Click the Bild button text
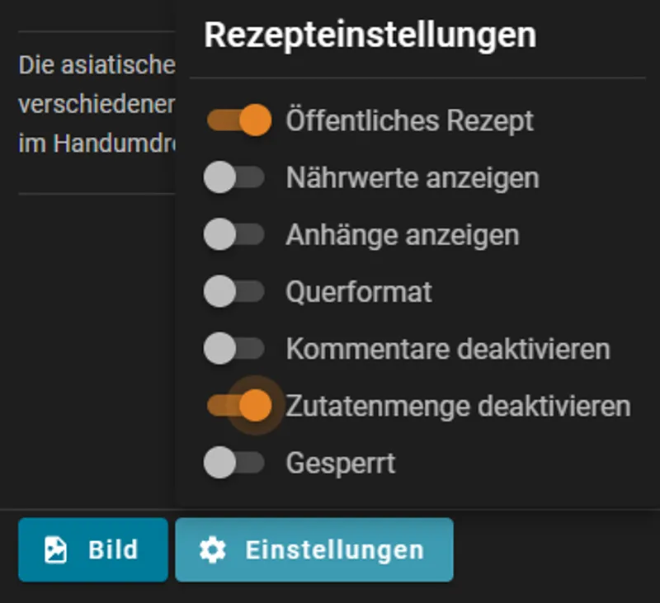Image resolution: width=660 pixels, height=603 pixels. click(113, 550)
